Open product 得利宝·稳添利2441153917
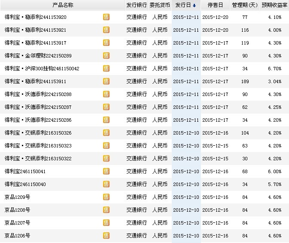This screenshot has height=243, width=289. 35,43
